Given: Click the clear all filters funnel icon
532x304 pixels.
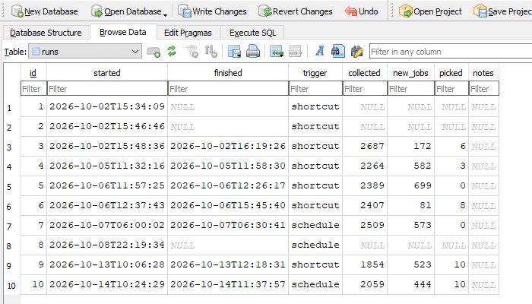Looking at the screenshot, I should pos(192,52).
